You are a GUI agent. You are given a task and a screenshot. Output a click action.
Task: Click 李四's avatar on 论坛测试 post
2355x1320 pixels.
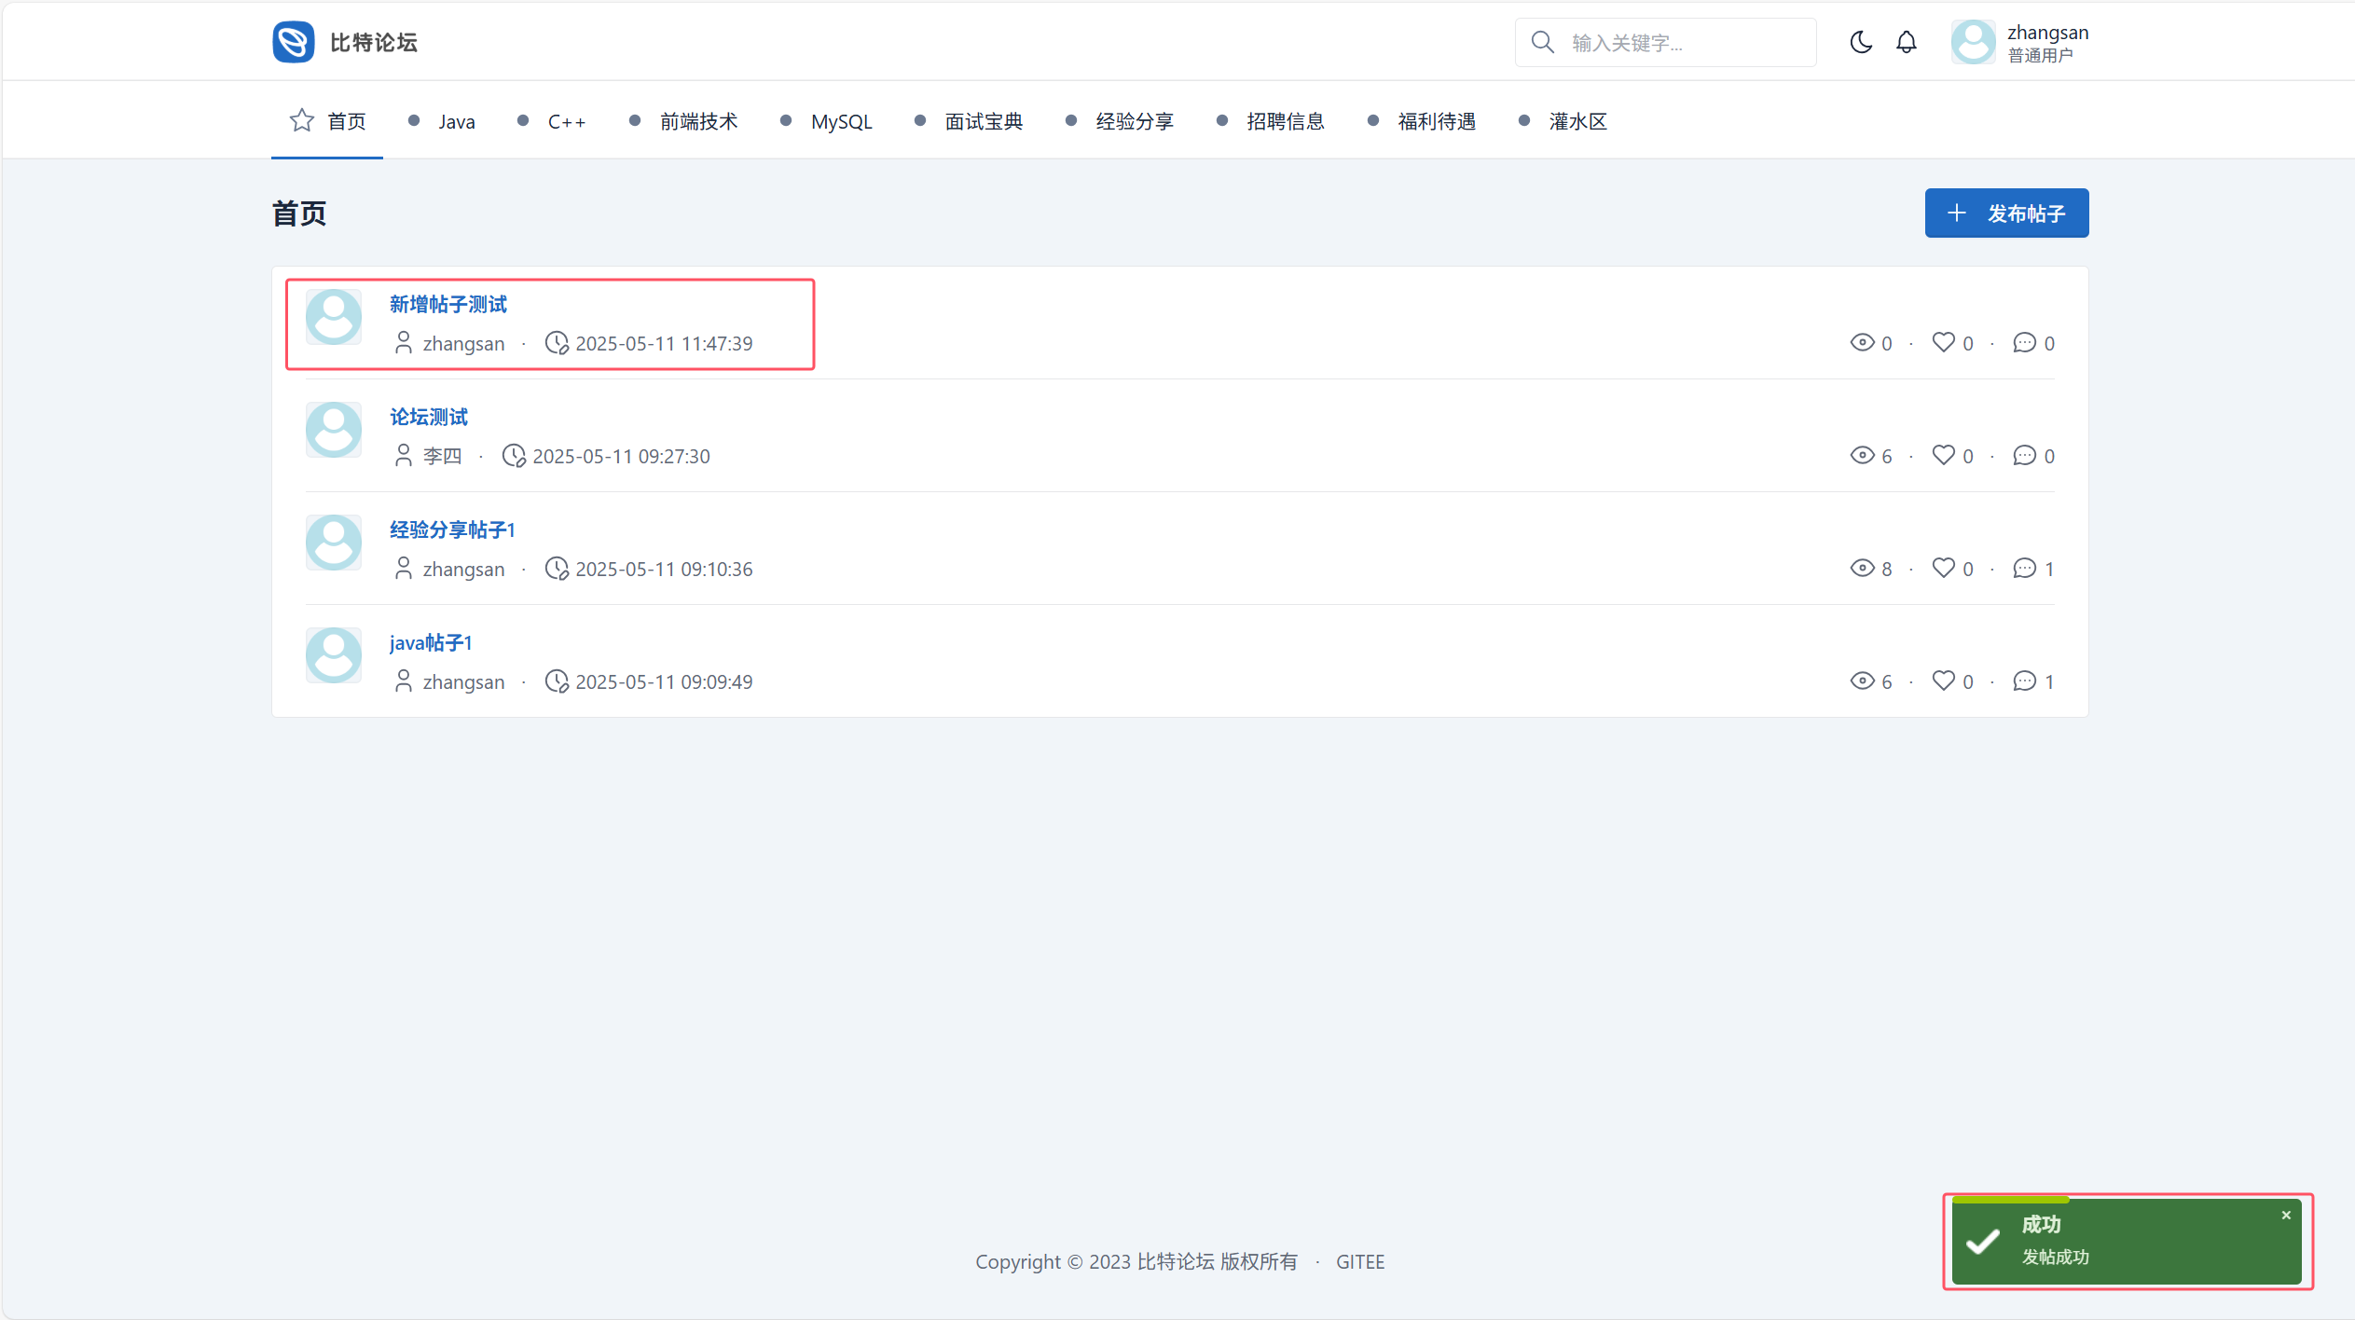coord(334,430)
